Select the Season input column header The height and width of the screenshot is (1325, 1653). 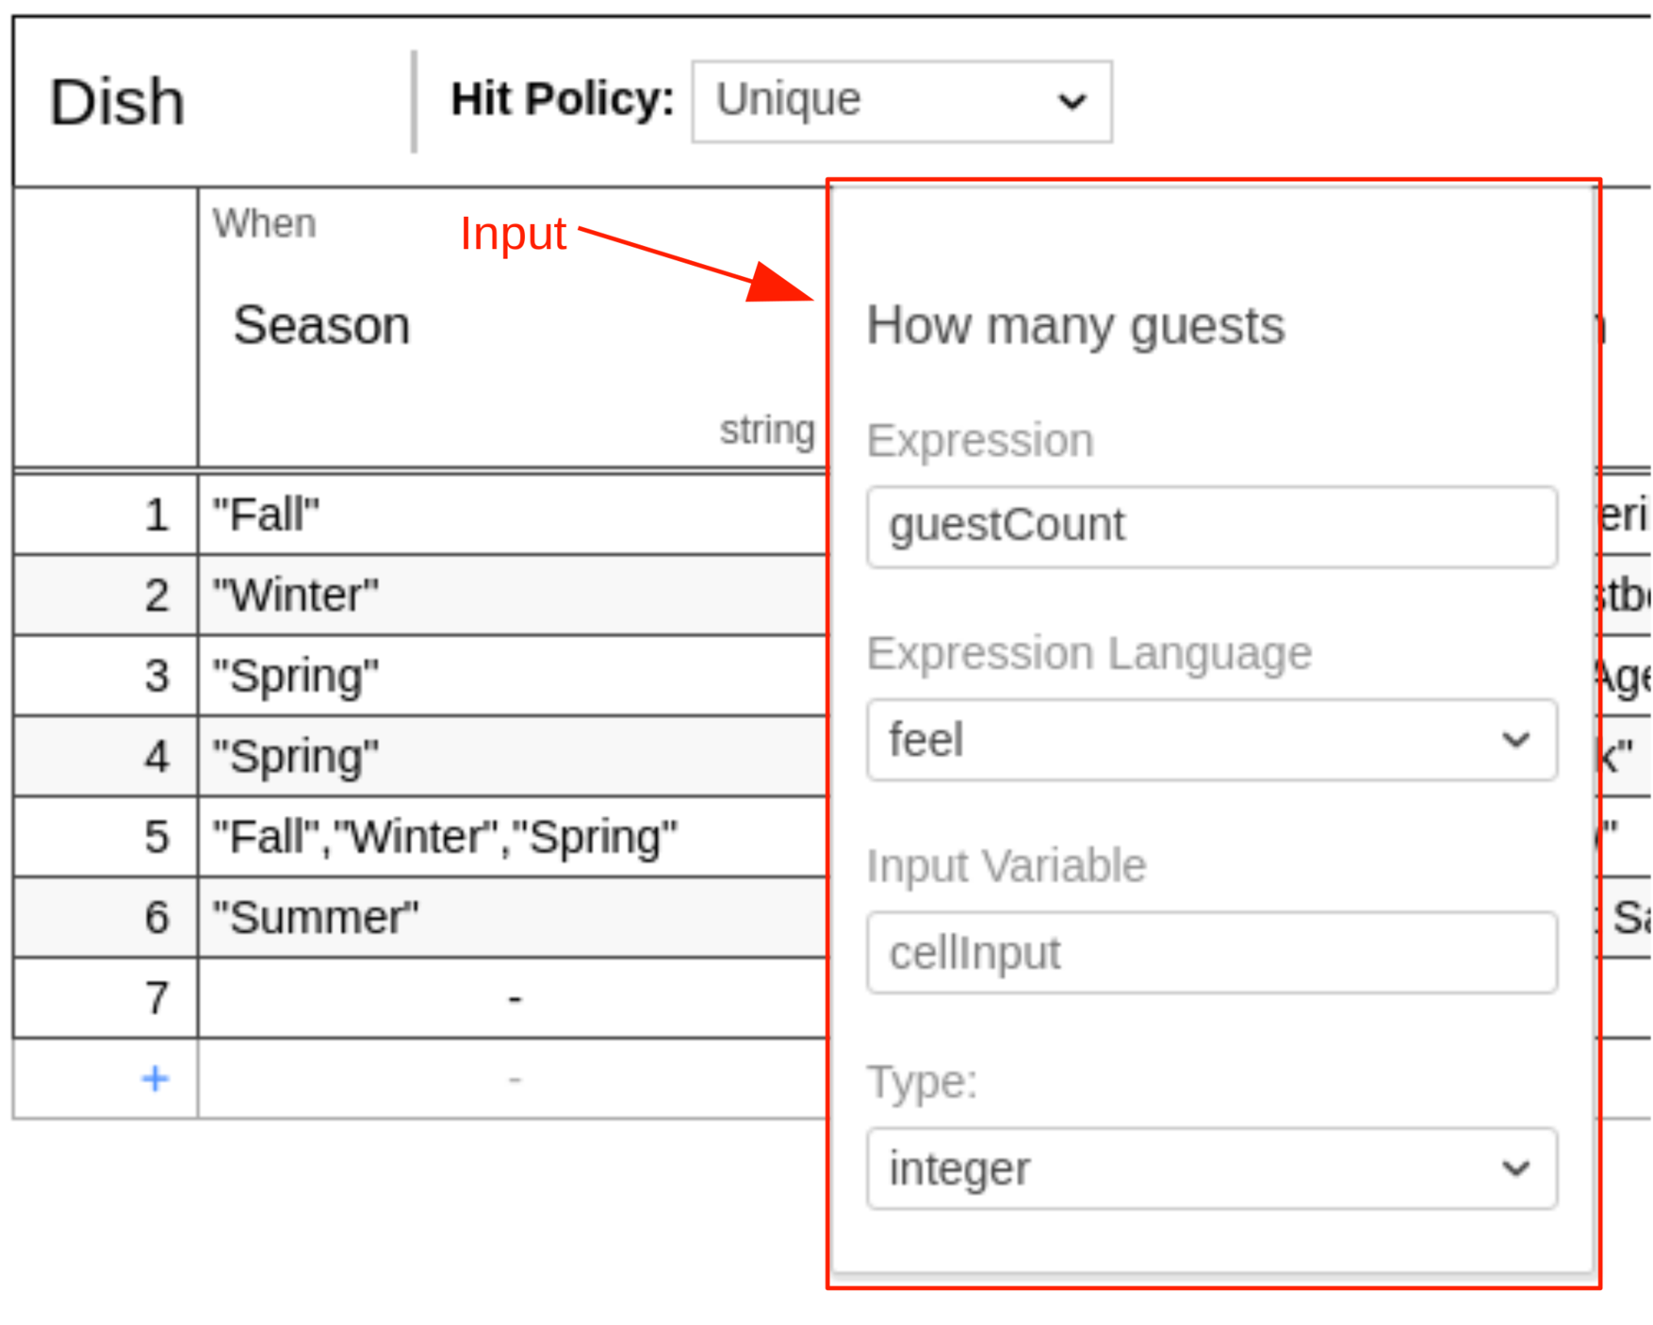click(x=321, y=326)
